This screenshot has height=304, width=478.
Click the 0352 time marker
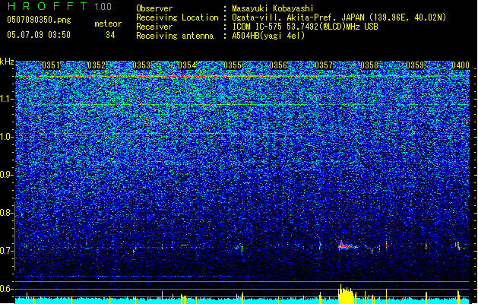[x=97, y=65]
